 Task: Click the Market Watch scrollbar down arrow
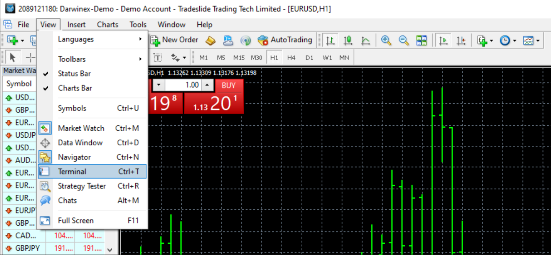[110, 250]
